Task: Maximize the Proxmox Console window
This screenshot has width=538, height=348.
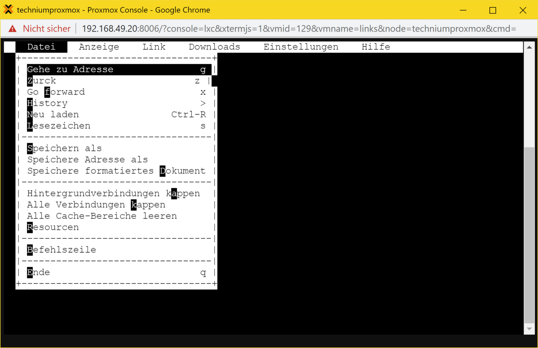Action: click(492, 10)
